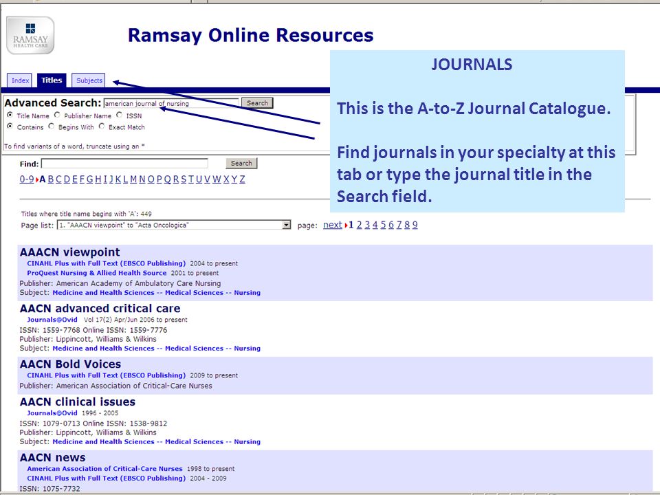Open the Index tab

click(x=20, y=80)
